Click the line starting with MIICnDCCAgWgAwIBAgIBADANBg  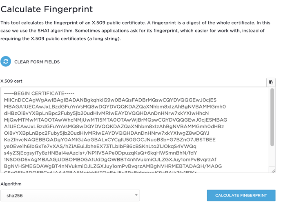[110, 100]
